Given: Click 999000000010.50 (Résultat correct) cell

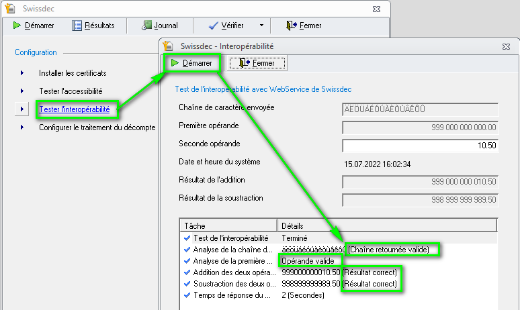Looking at the screenshot, I should tap(339, 272).
